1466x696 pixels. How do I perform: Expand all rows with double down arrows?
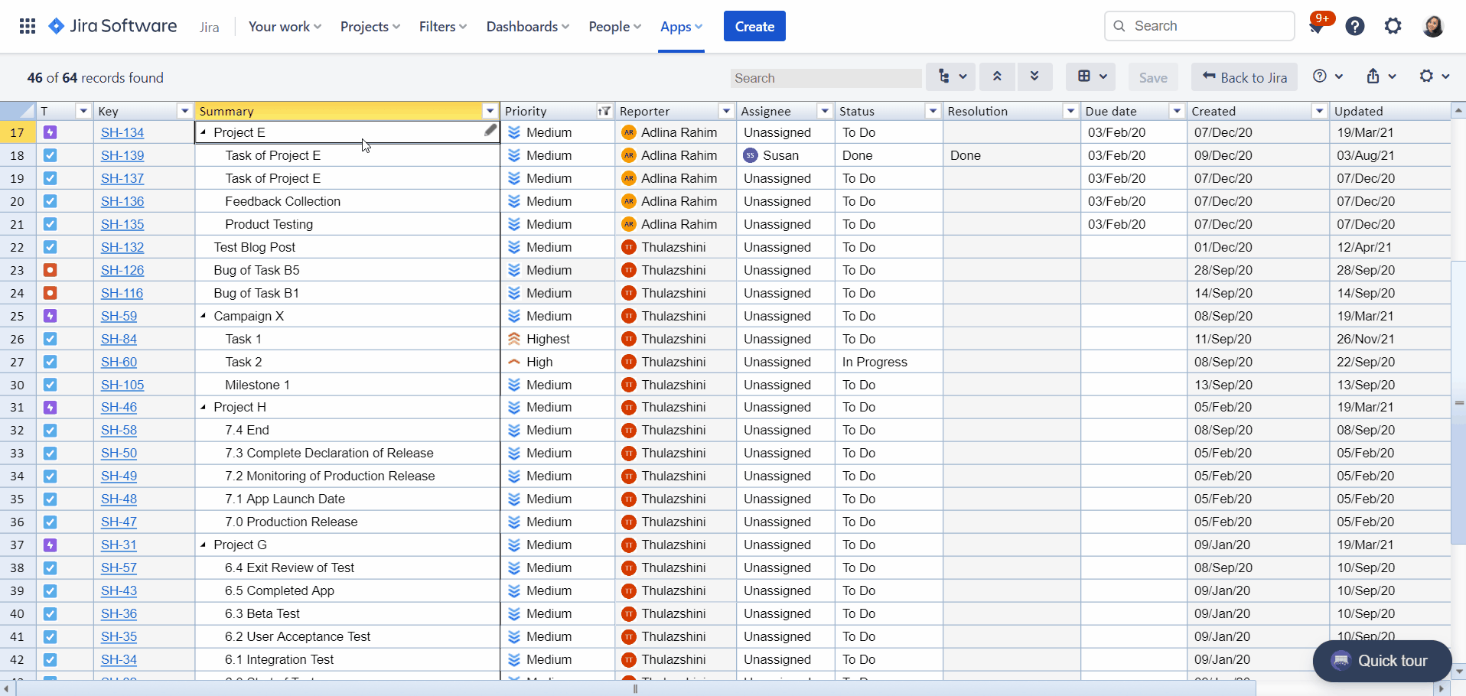[1034, 76]
